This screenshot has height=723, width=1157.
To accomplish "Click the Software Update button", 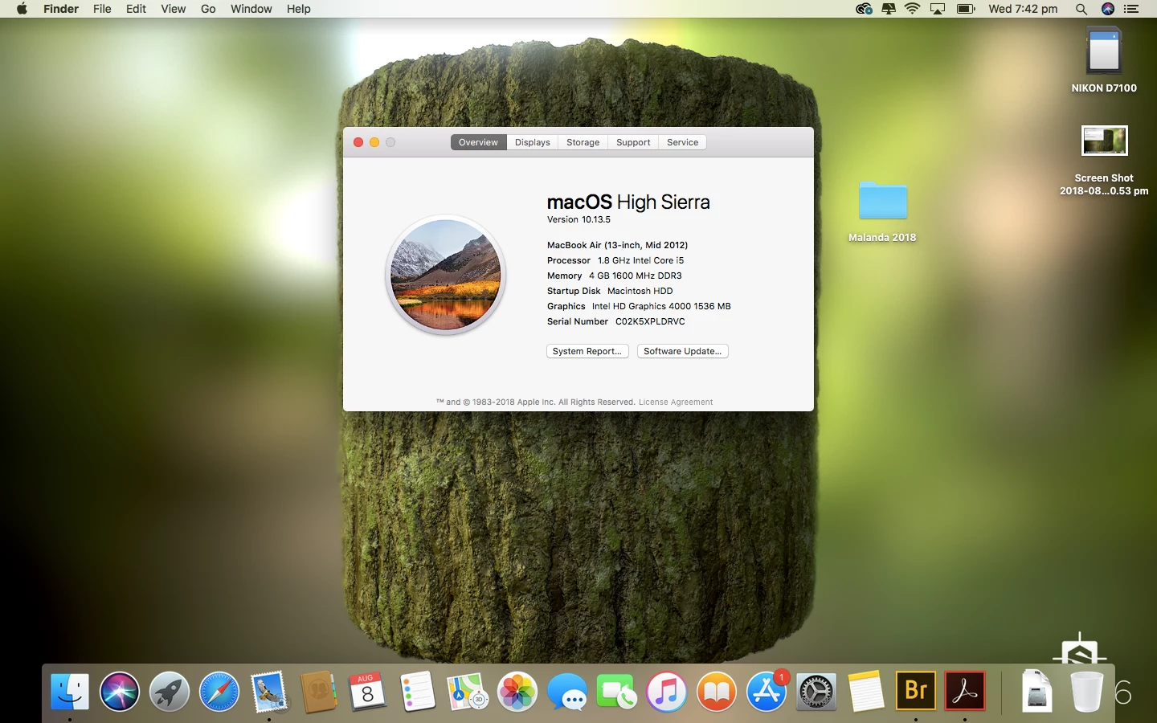I will pos(682,351).
